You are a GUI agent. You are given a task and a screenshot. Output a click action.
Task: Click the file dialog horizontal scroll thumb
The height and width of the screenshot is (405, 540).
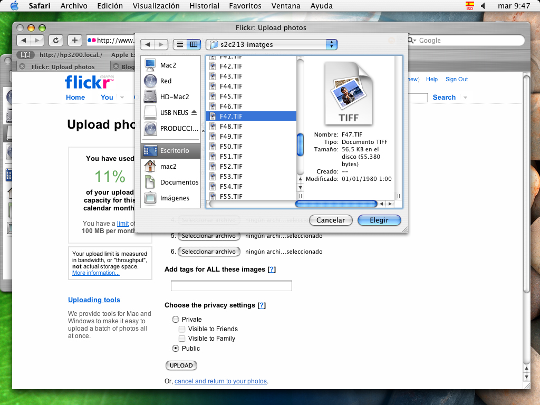(x=336, y=204)
